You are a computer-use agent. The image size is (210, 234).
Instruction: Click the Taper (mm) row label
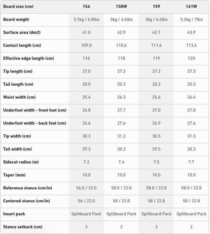(x=14, y=175)
